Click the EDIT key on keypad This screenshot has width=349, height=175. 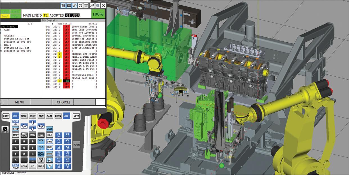pyautogui.click(x=41, y=116)
